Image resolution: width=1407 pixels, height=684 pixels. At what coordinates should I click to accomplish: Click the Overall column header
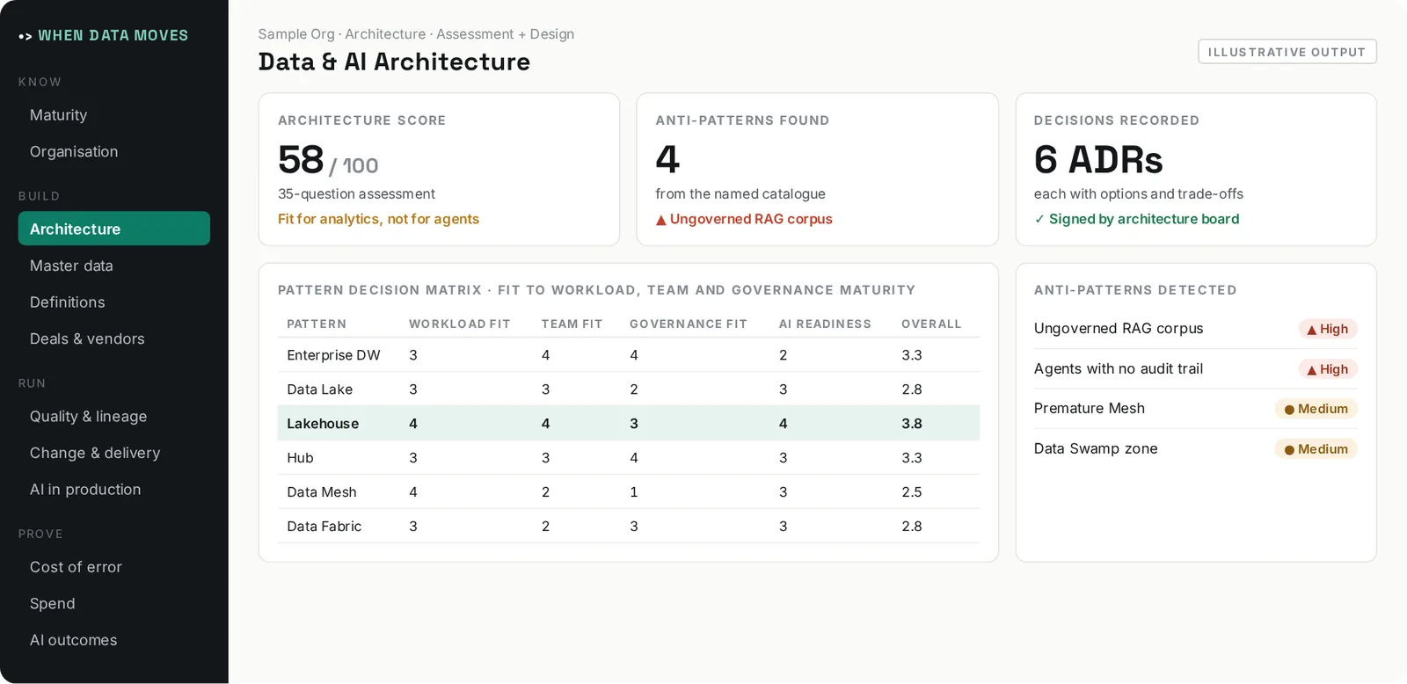click(931, 324)
